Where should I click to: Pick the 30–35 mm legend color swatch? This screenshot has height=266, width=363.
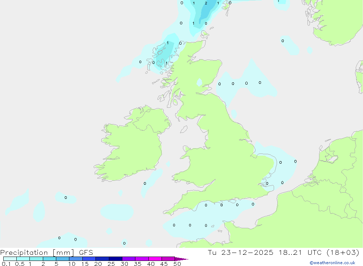(129, 259)
